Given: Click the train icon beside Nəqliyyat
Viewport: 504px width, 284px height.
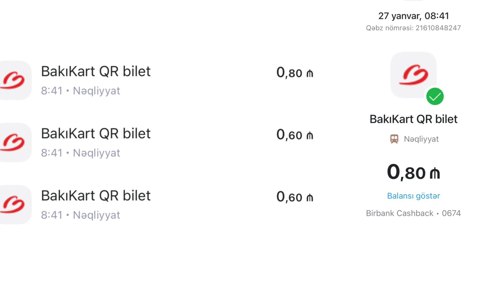Looking at the screenshot, I should tap(394, 139).
